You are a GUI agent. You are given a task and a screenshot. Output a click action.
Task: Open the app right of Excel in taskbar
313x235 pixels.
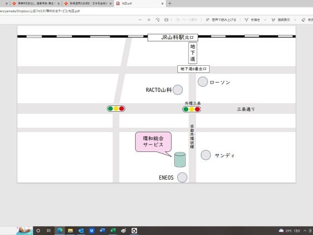click(x=124, y=231)
